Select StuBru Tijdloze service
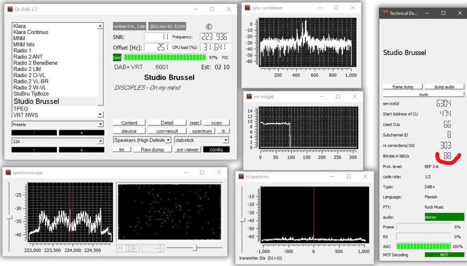467x266 pixels. point(31,94)
